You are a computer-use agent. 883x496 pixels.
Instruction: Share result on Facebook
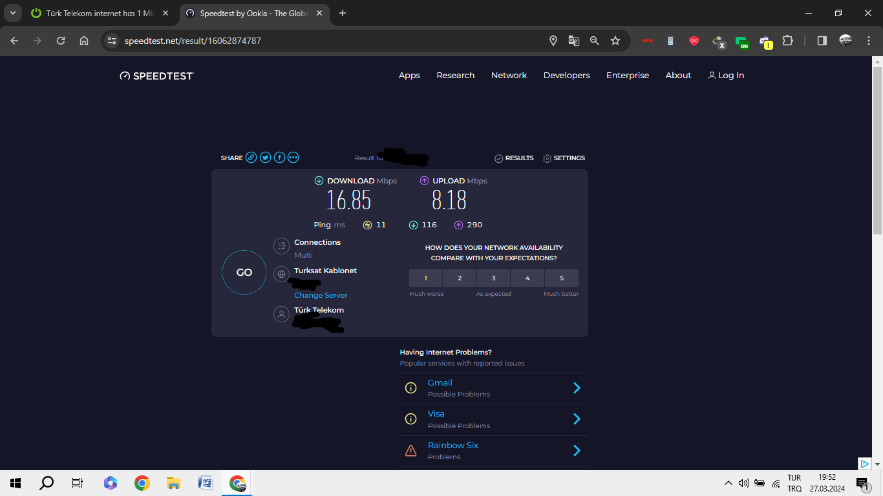click(x=279, y=158)
